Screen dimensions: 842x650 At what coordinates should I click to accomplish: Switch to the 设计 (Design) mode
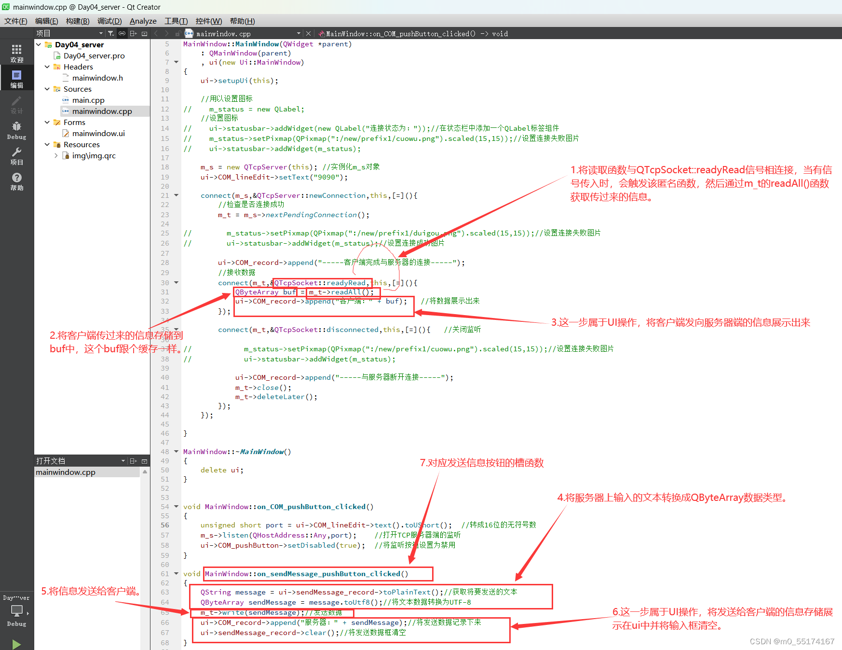pos(17,104)
